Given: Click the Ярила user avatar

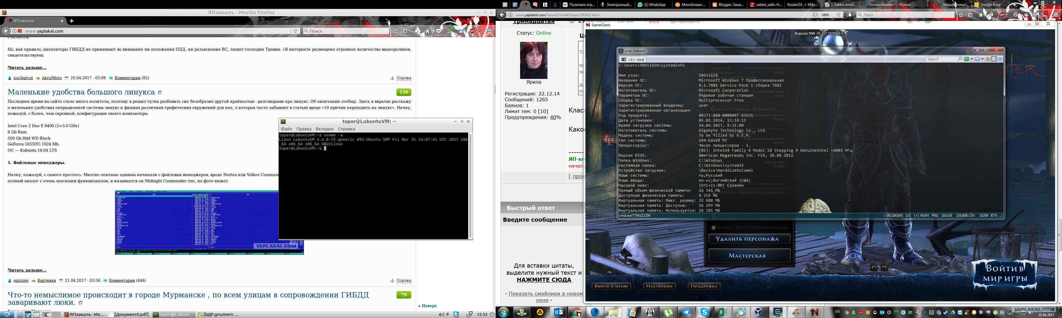Looking at the screenshot, I should (533, 60).
